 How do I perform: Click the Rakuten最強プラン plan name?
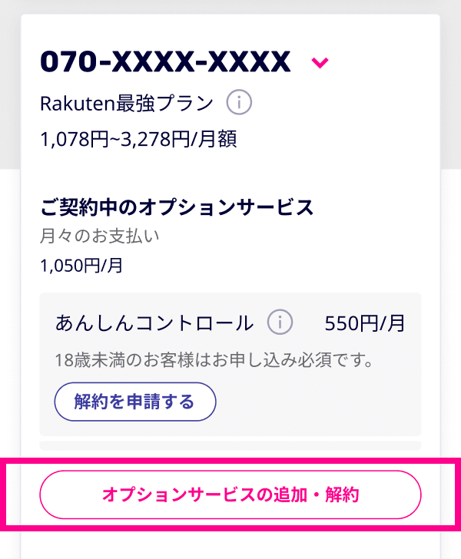tap(127, 102)
